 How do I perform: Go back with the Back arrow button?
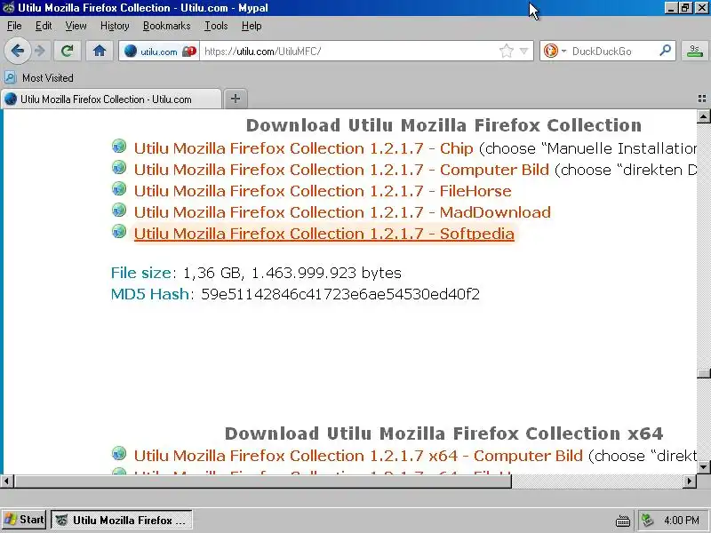click(17, 51)
